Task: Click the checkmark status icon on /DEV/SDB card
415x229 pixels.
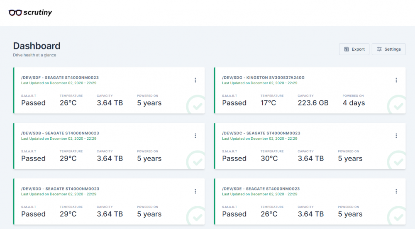Action: 196,160
